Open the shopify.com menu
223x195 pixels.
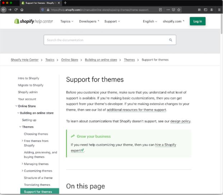coord(173,21)
